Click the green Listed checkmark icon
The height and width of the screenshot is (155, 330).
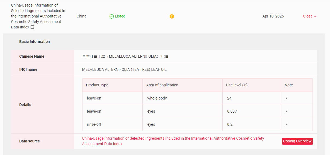111,16
